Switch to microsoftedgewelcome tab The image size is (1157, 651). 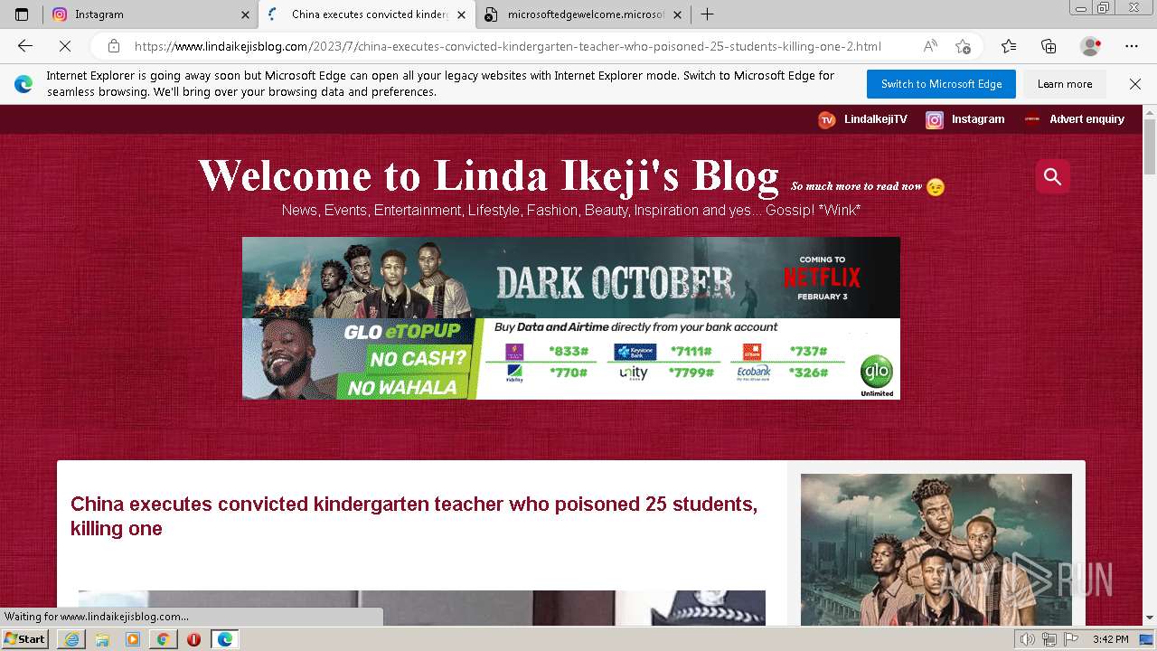click(x=583, y=14)
